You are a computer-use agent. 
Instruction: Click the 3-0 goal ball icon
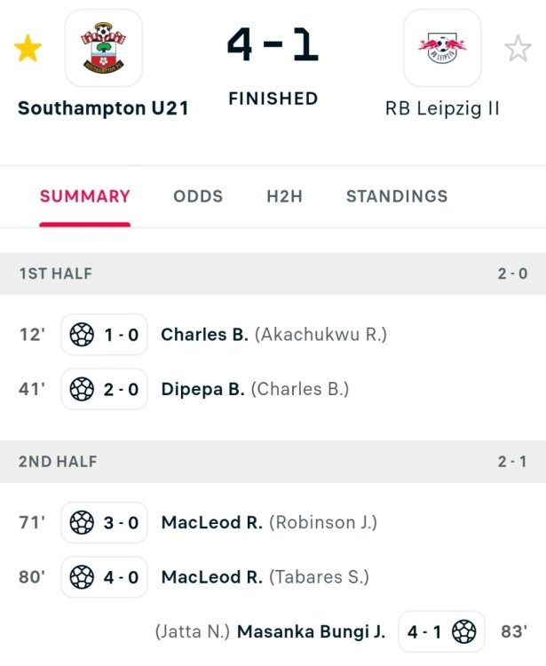tap(82, 523)
